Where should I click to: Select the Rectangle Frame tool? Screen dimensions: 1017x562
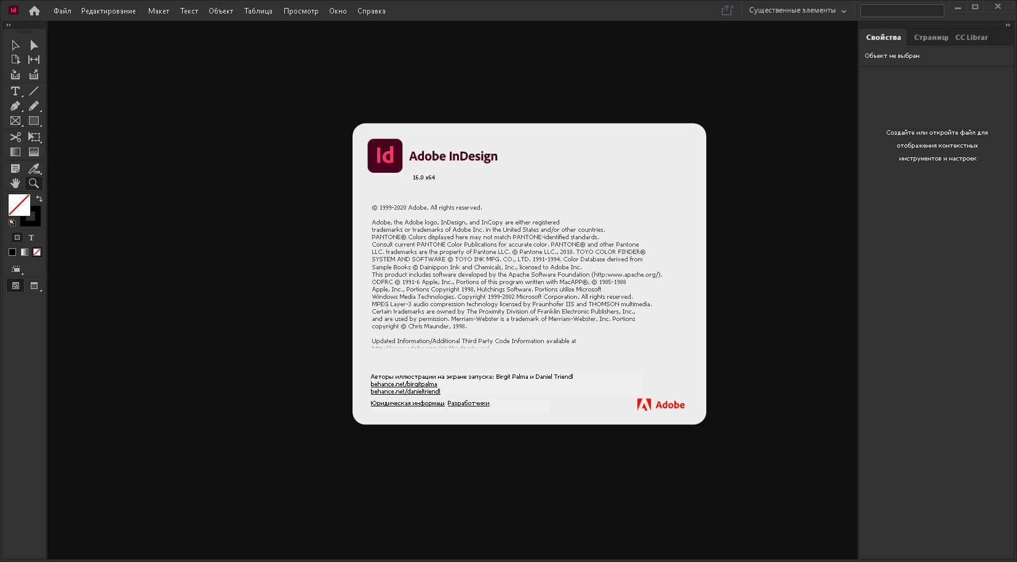click(x=15, y=121)
